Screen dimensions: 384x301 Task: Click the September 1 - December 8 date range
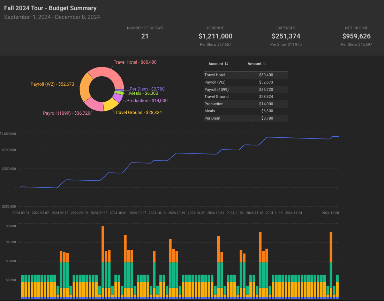point(52,17)
